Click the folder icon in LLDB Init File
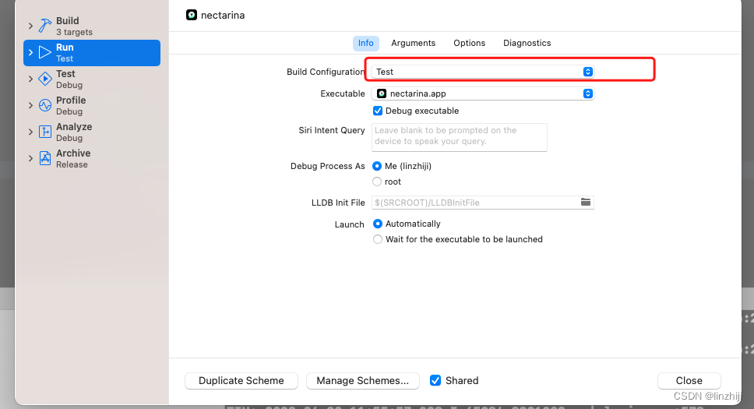Image resolution: width=754 pixels, height=409 pixels. tap(585, 202)
